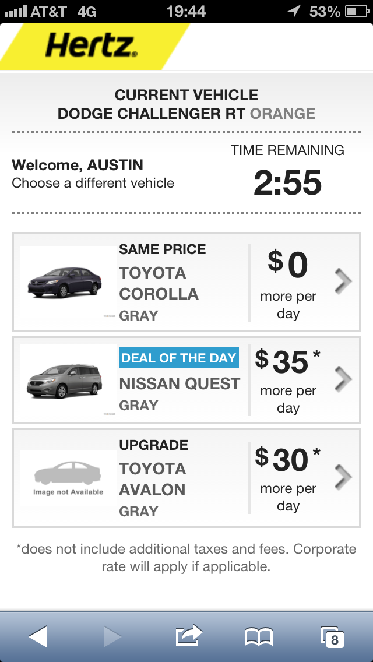Expand Toyota Corolla option chevron

coord(343,282)
